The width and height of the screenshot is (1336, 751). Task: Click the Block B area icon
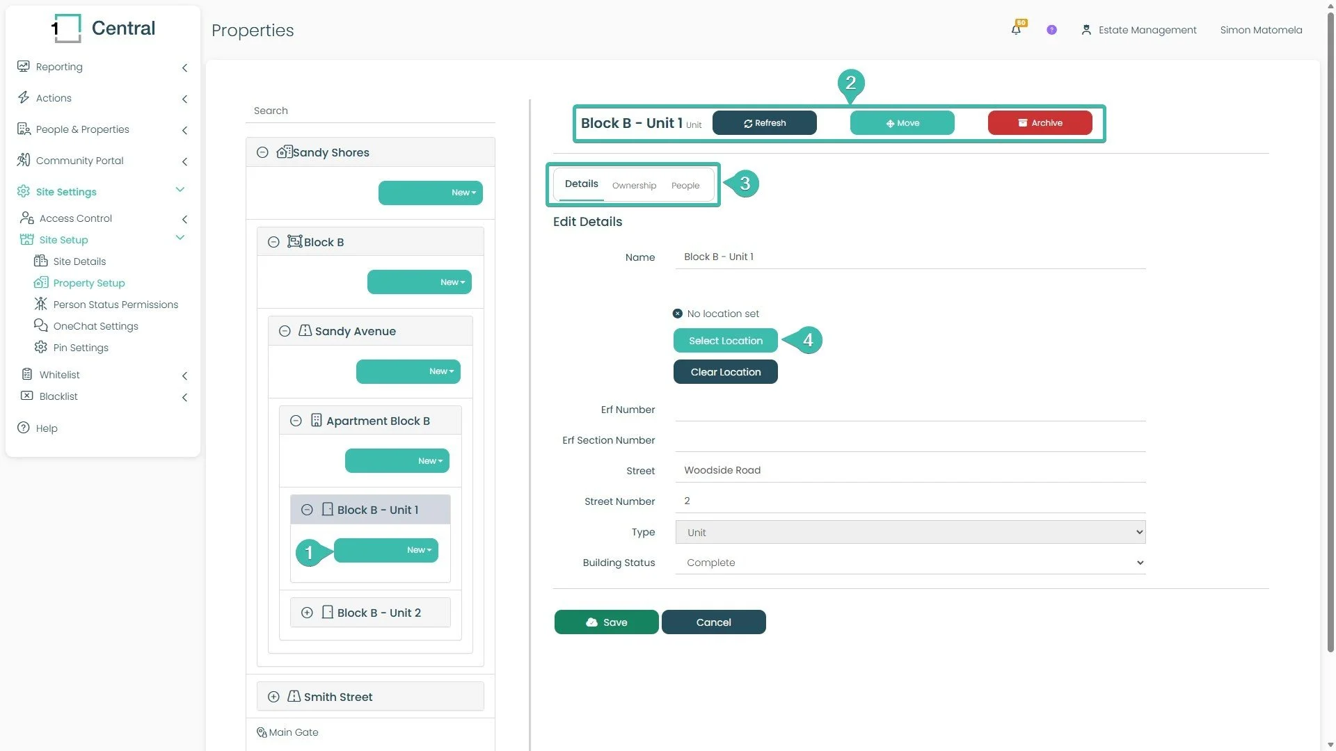tap(295, 241)
